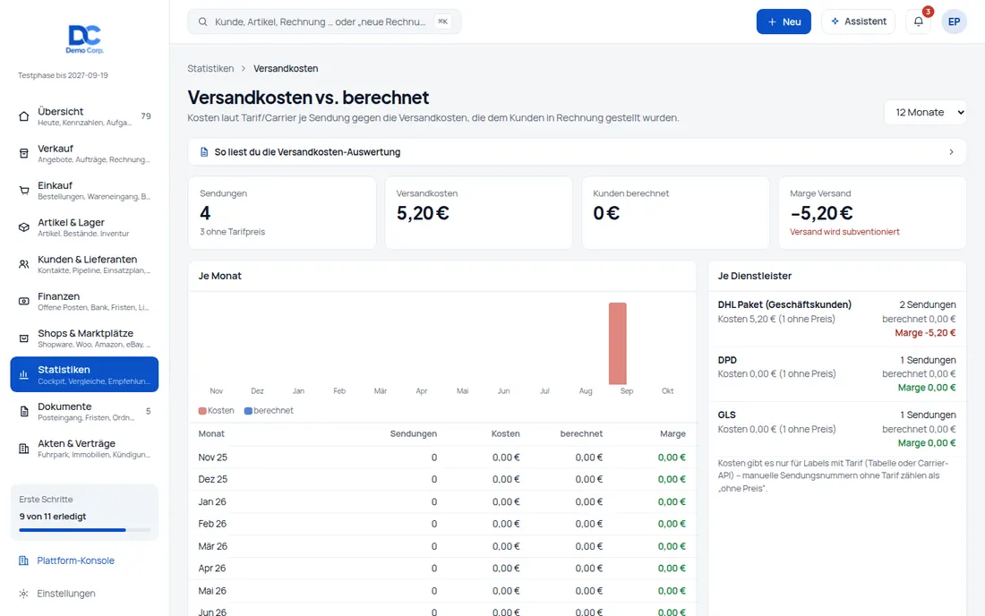The image size is (985, 616).
Task: Toggle the blue berechnet legend swatch
Action: 248,411
